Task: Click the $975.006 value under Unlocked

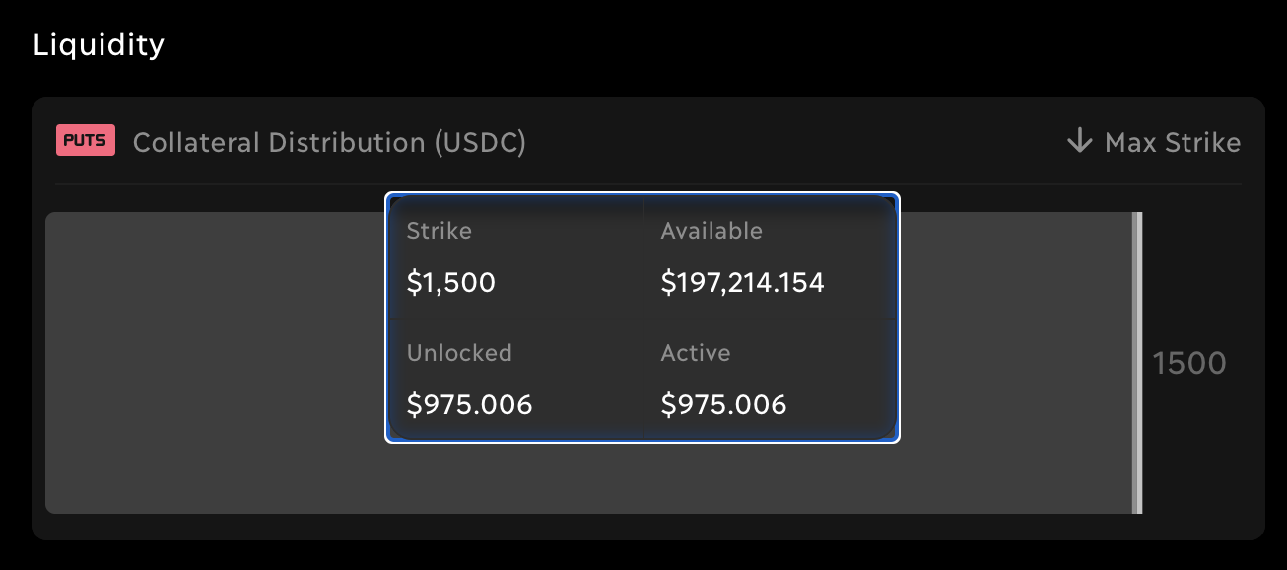Action: point(469,404)
